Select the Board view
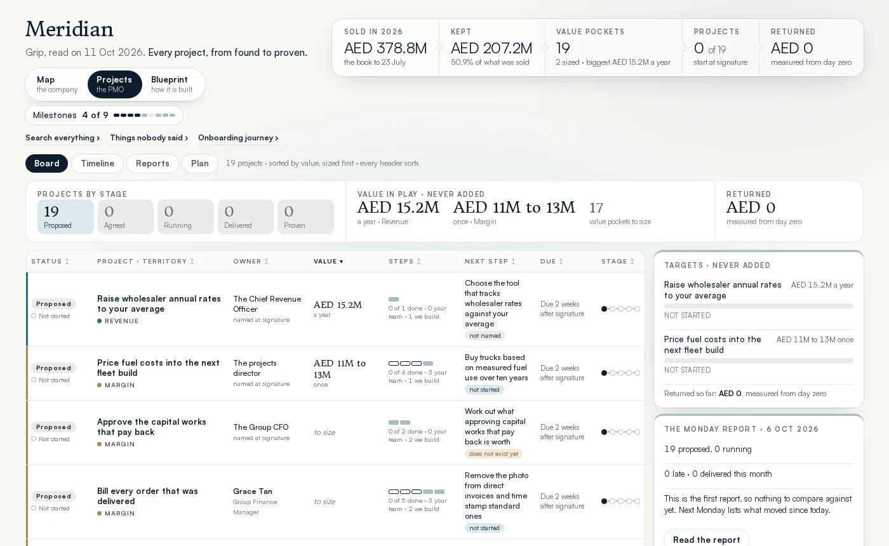Viewport: 889px width, 546px height. point(46,164)
